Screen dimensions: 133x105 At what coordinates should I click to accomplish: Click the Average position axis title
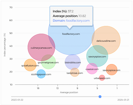(69, 92)
